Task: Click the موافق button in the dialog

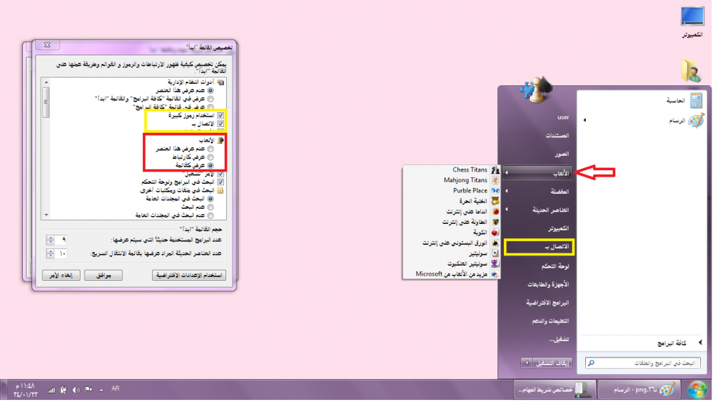Action: click(x=102, y=276)
